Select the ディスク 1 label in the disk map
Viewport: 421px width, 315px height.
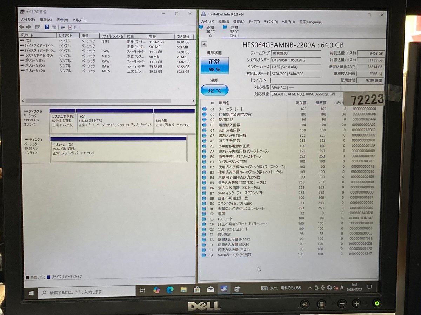35,150
